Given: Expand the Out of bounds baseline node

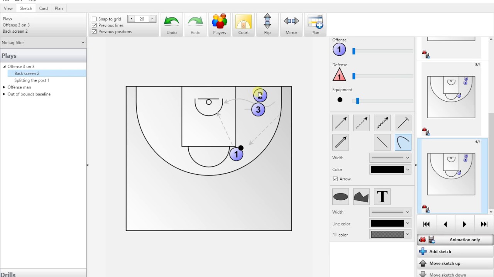Looking at the screenshot, I should pyautogui.click(x=5, y=94).
